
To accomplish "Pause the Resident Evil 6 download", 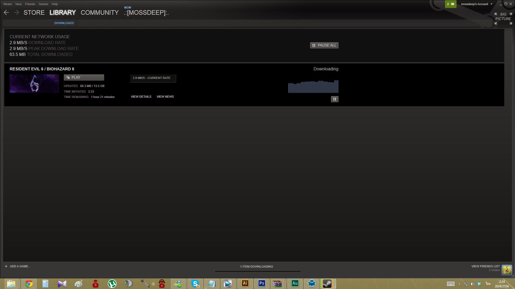I will coord(334,99).
